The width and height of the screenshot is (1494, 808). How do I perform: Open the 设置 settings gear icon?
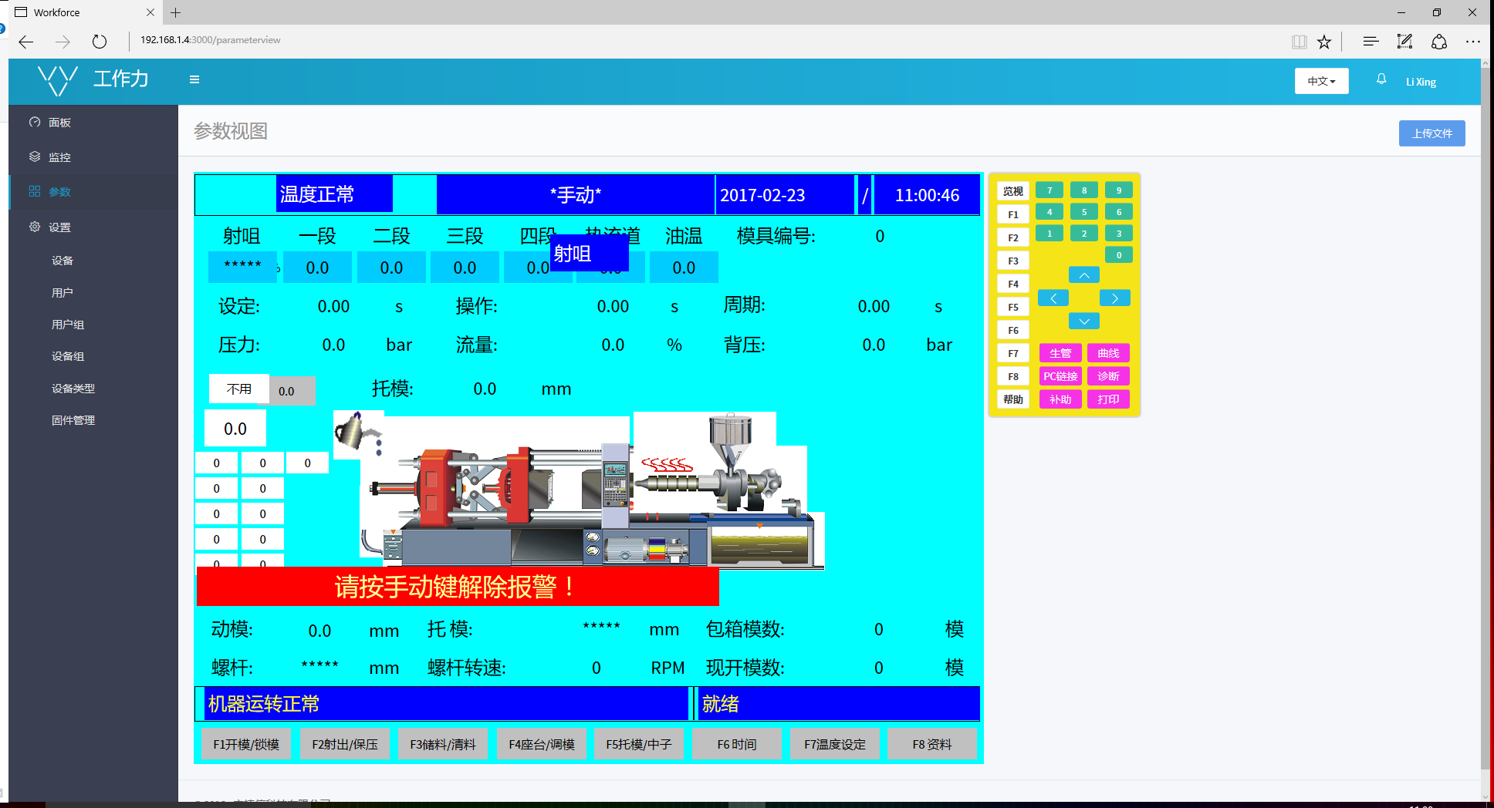pos(35,227)
